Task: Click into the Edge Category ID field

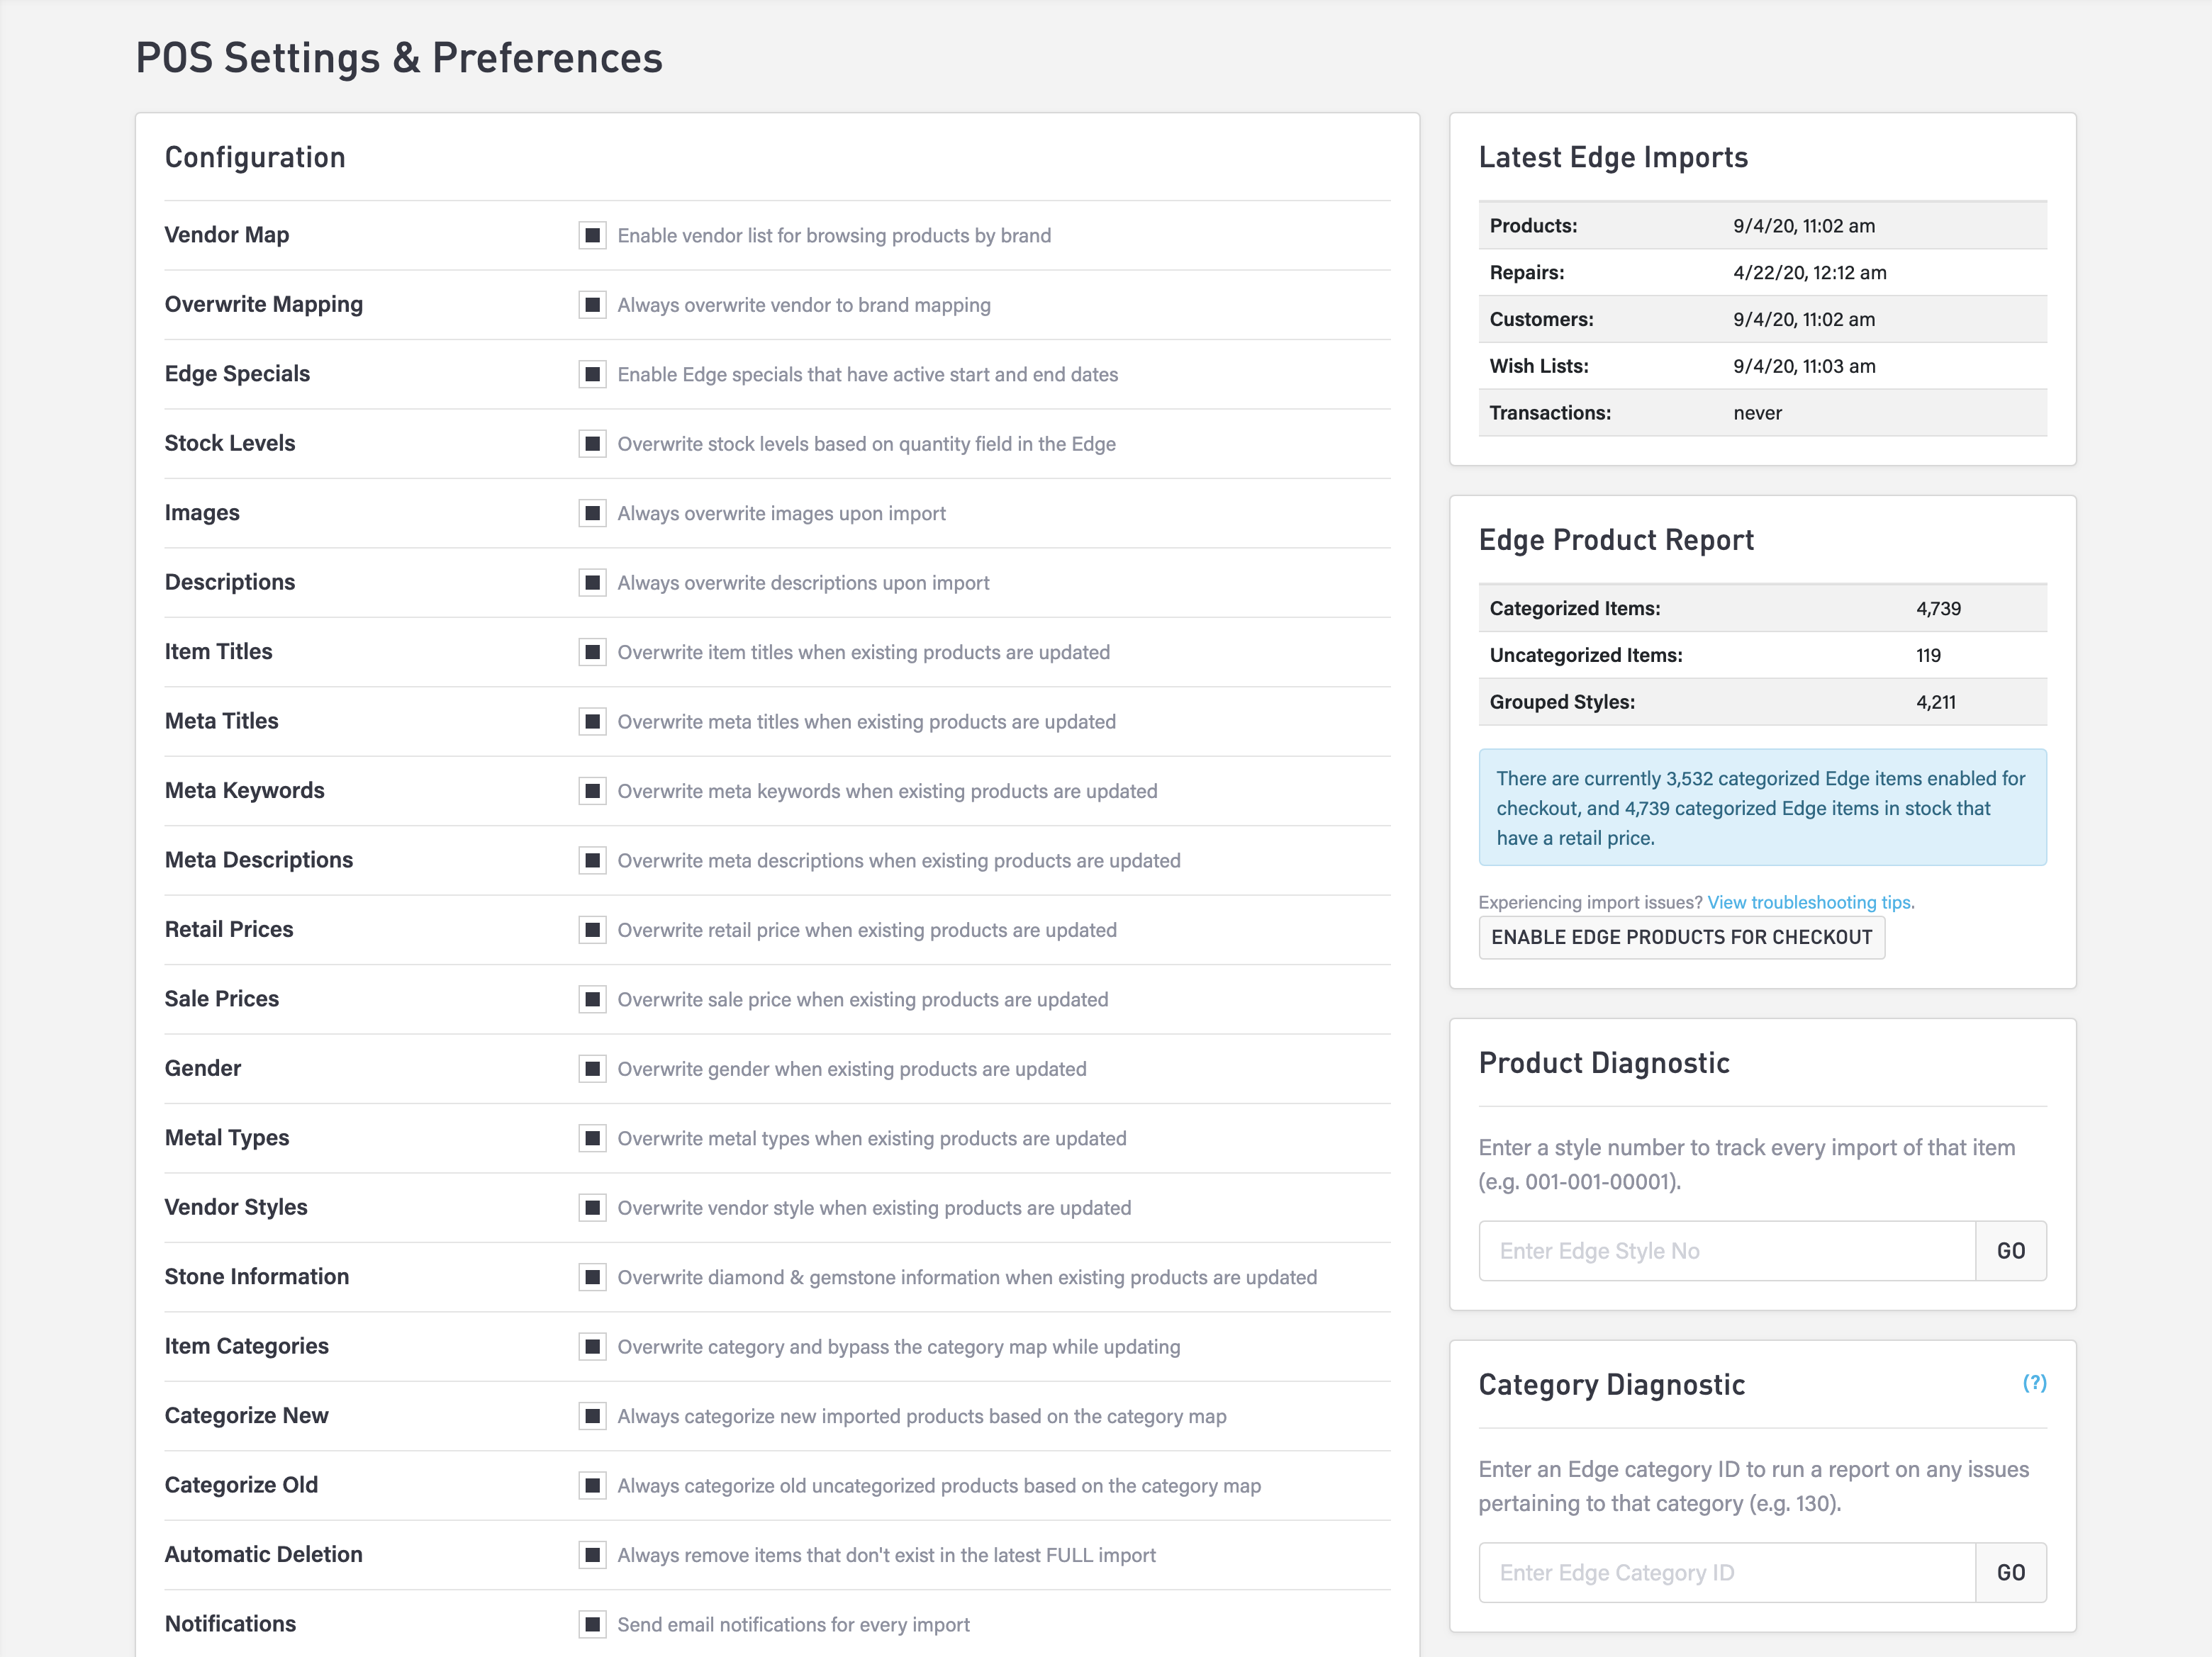Action: (x=1726, y=1573)
